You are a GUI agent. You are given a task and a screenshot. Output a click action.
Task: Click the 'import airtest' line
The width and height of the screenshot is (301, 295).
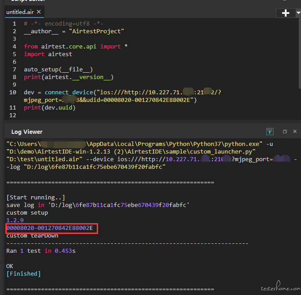48,54
